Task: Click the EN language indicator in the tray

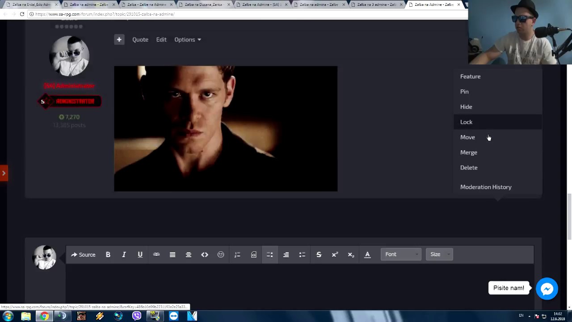Action: click(521, 316)
